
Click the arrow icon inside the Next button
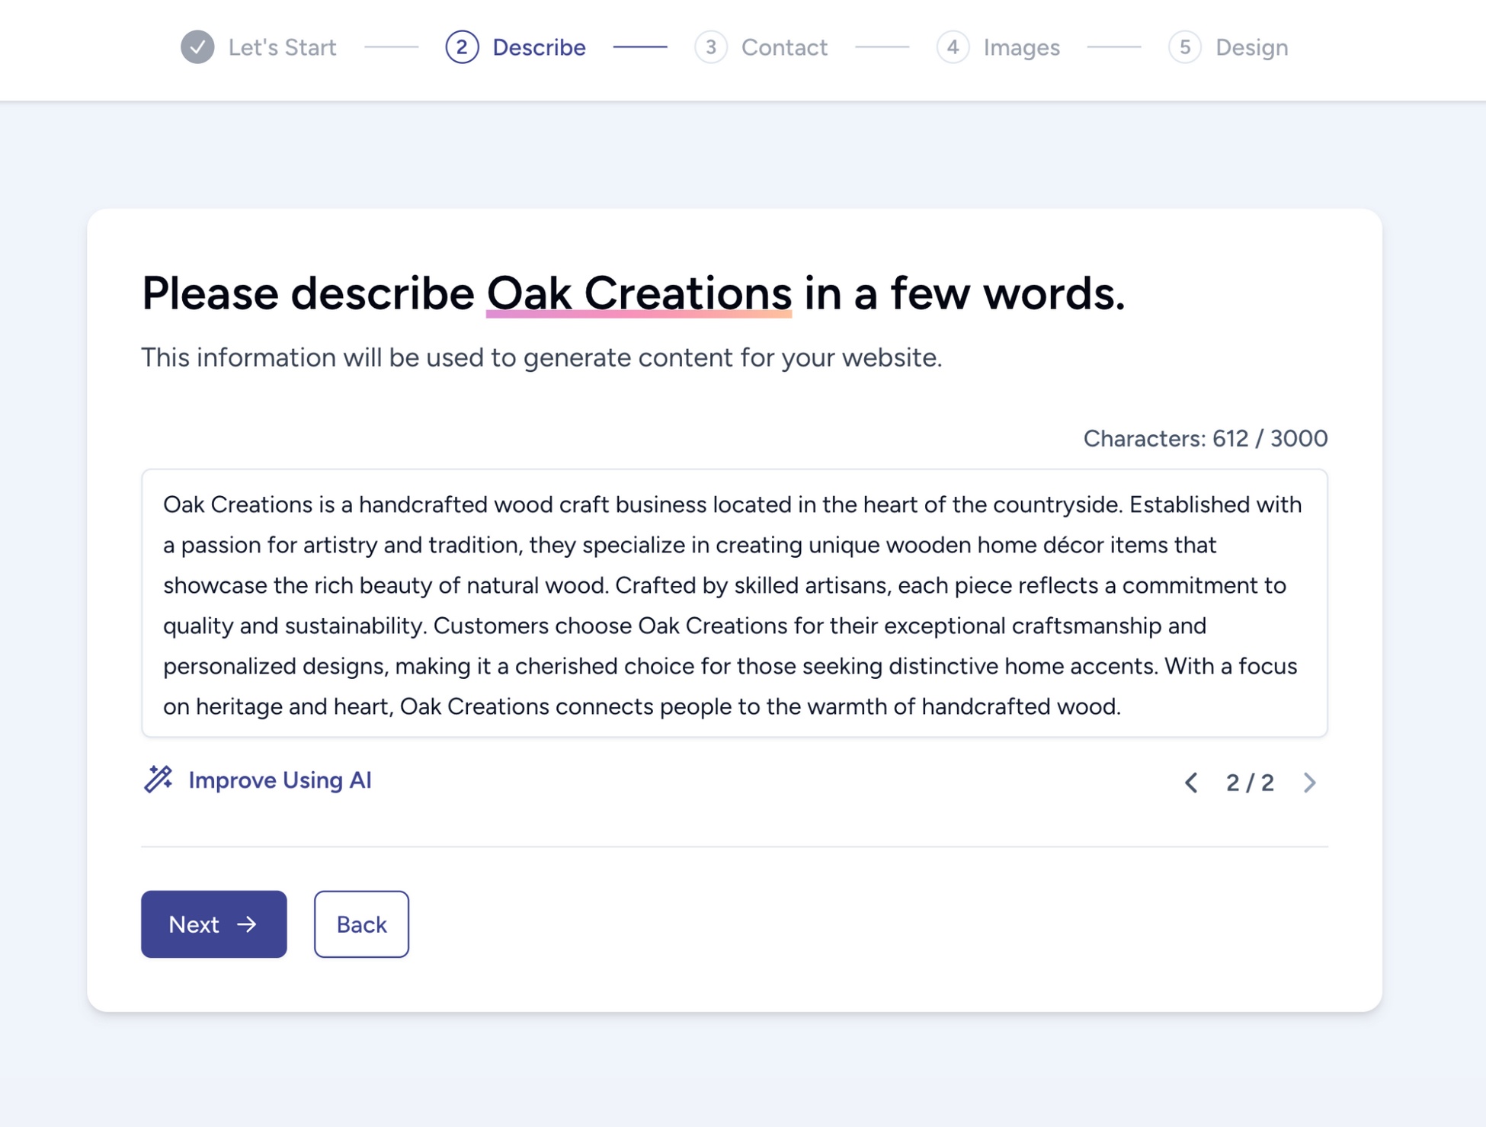point(247,924)
